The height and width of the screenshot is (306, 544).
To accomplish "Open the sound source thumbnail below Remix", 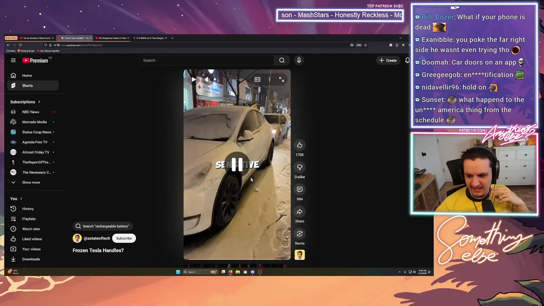I will (300, 255).
